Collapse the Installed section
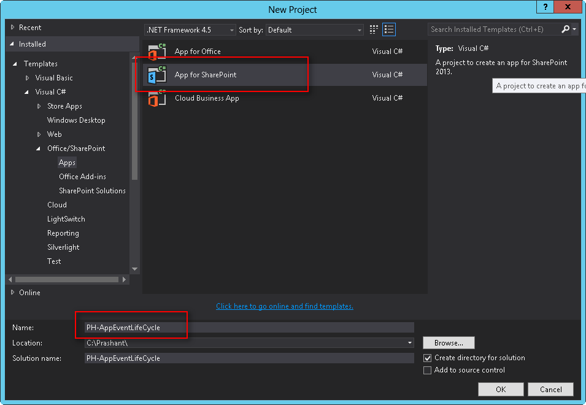Image resolution: width=586 pixels, height=405 pixels. (x=12, y=44)
